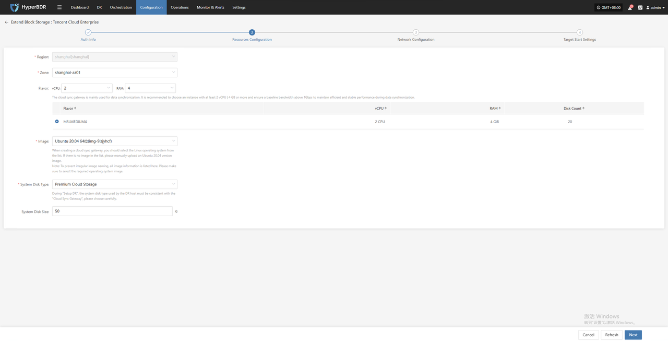The image size is (668, 342).
Task: Open the DR menu
Action: pyautogui.click(x=99, y=7)
